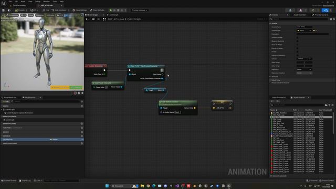
Task: Toggle Private checkbox
Action: coord(297,51)
